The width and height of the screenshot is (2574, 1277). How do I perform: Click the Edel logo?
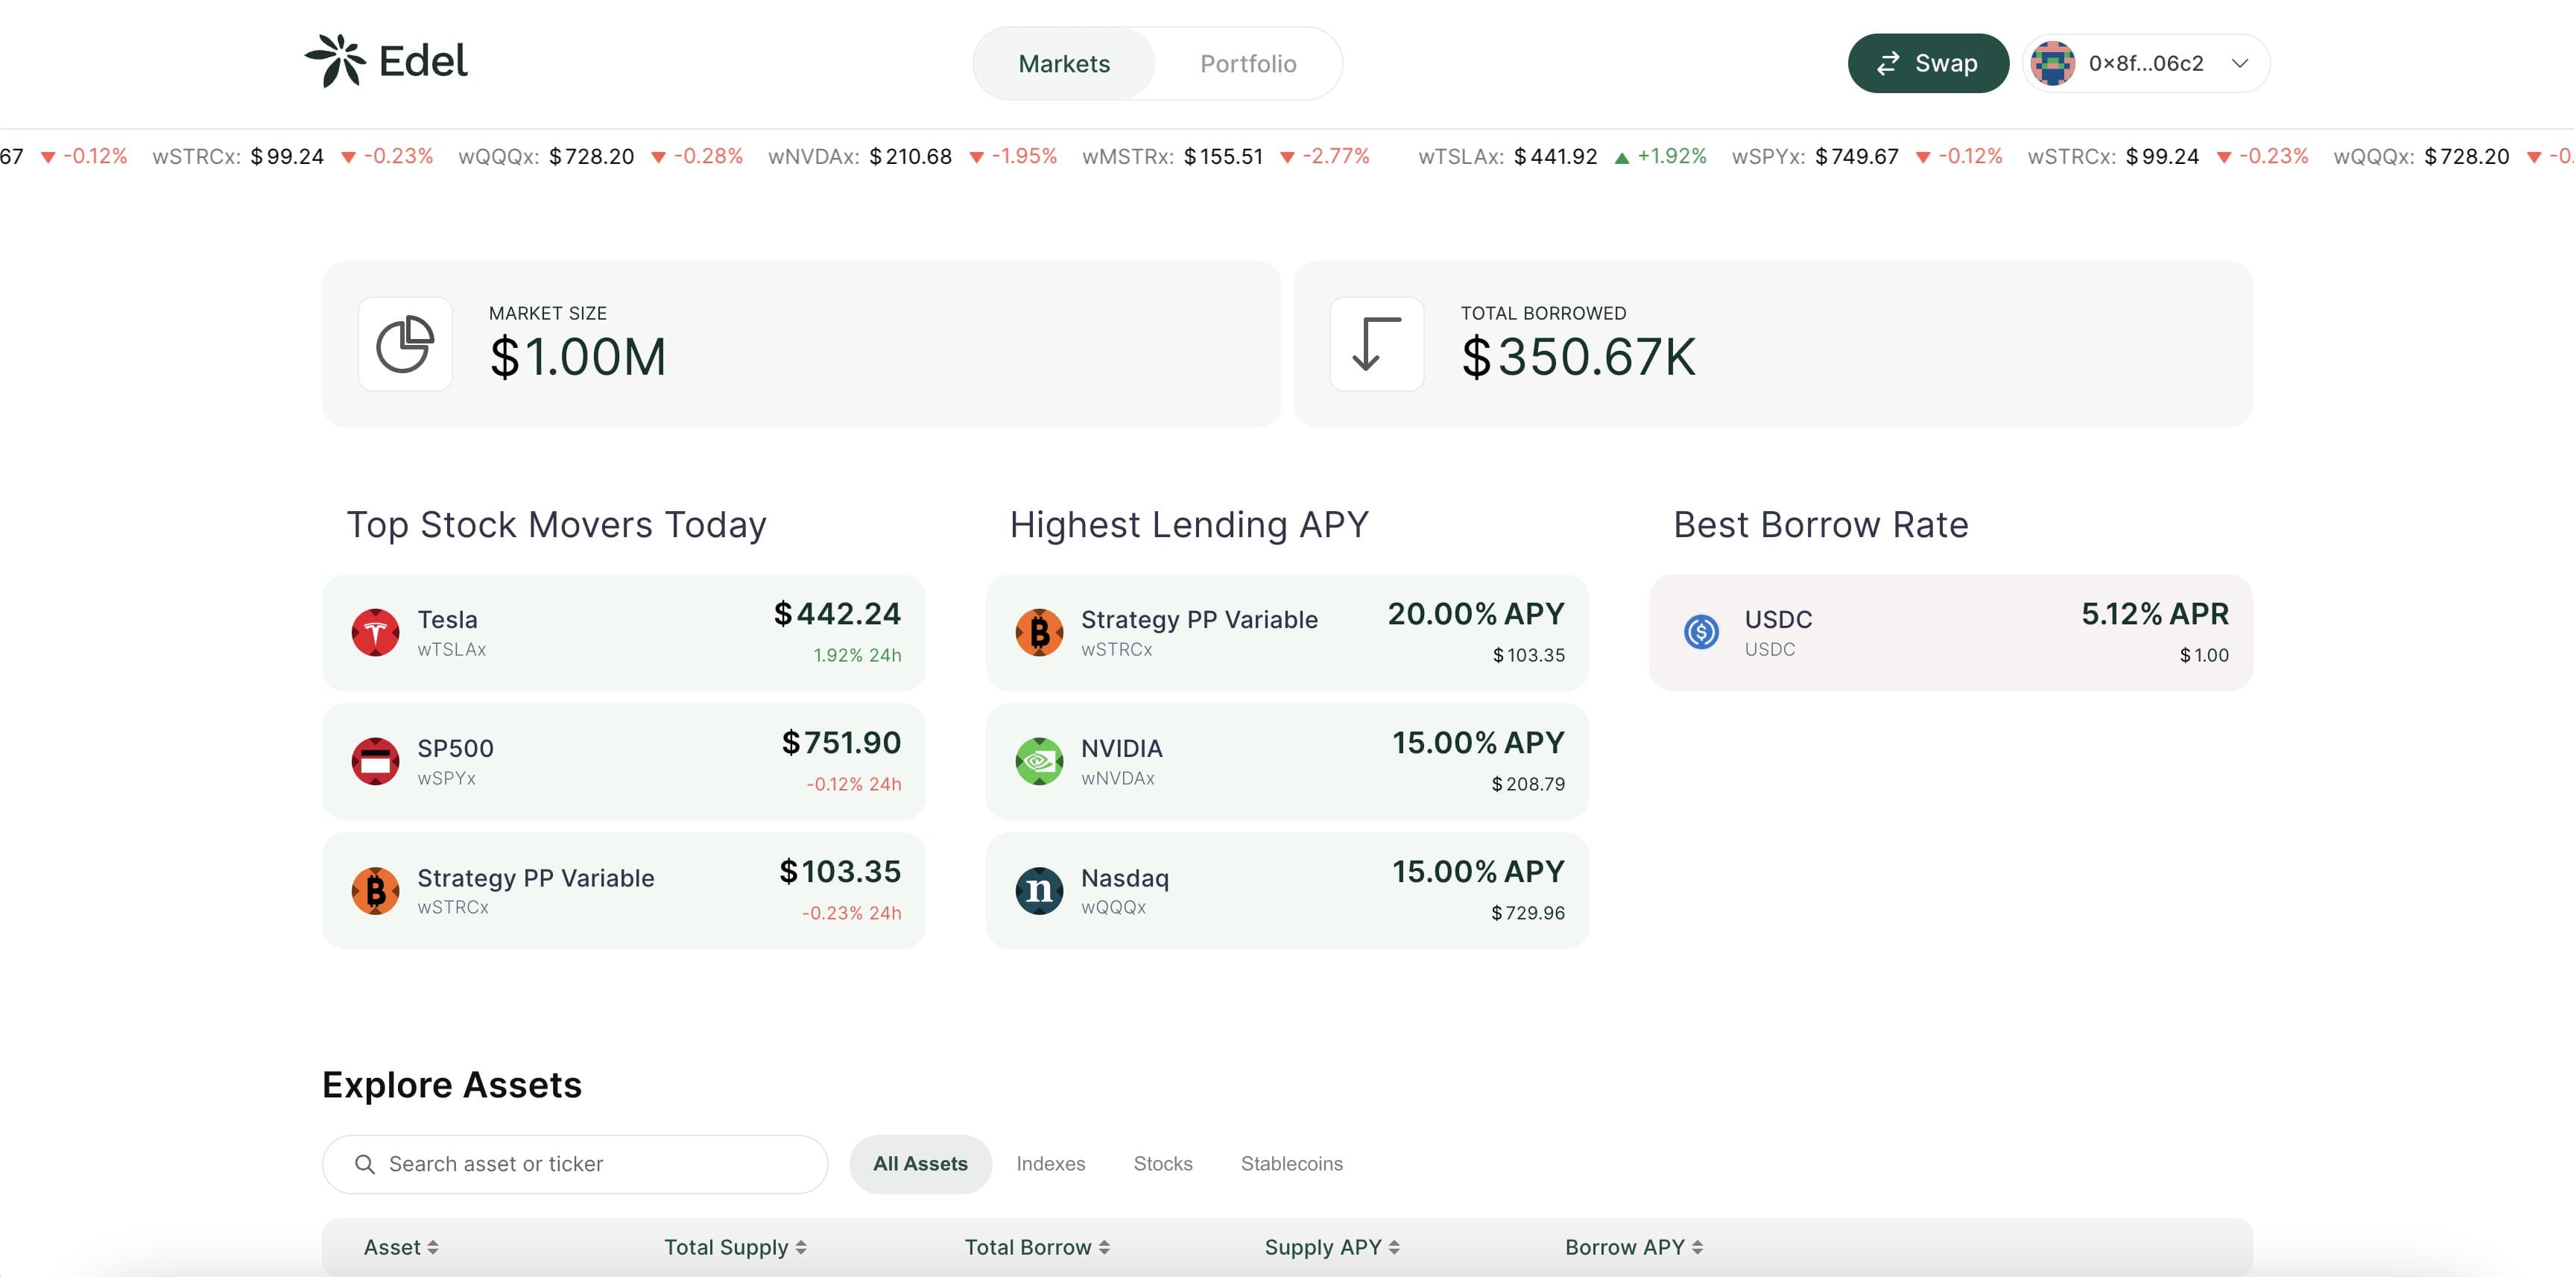(386, 61)
